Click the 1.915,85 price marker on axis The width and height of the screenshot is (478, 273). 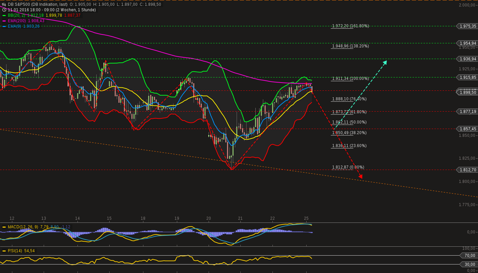coord(467,77)
